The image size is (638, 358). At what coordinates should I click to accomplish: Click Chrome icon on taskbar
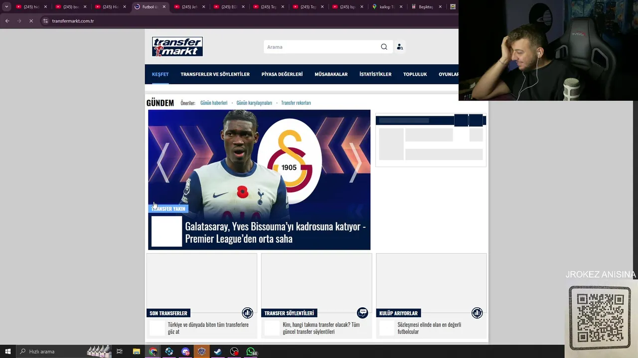pyautogui.click(x=153, y=352)
